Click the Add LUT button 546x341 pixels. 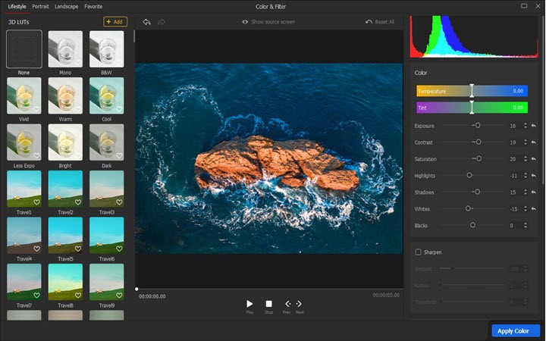115,22
